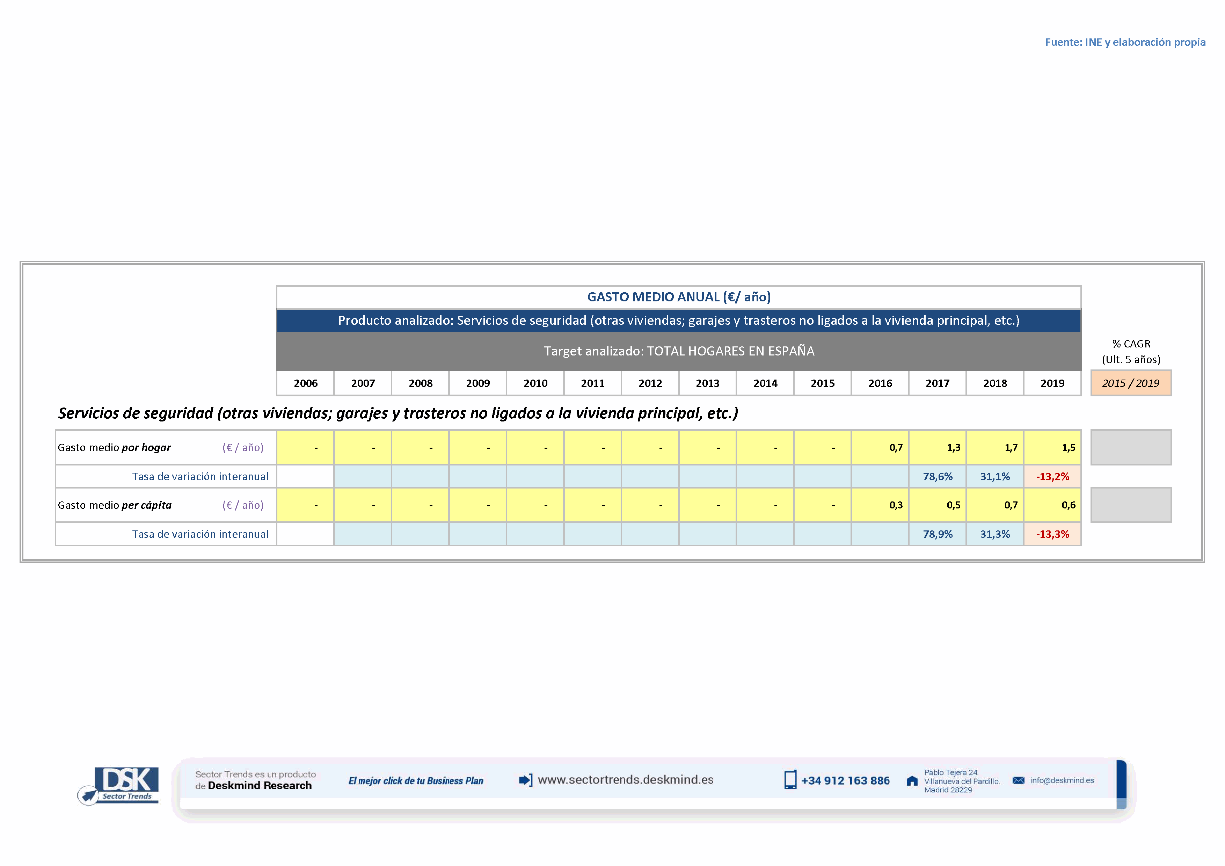Click the house address icon in footer

pyautogui.click(x=912, y=781)
